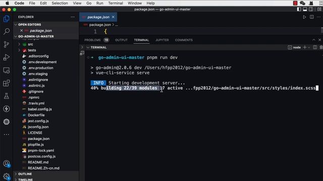Open .env.development file
This screenshot has height=181, width=323.
point(42,62)
